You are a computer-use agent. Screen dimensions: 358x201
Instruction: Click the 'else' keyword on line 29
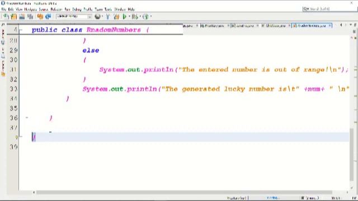pos(91,50)
